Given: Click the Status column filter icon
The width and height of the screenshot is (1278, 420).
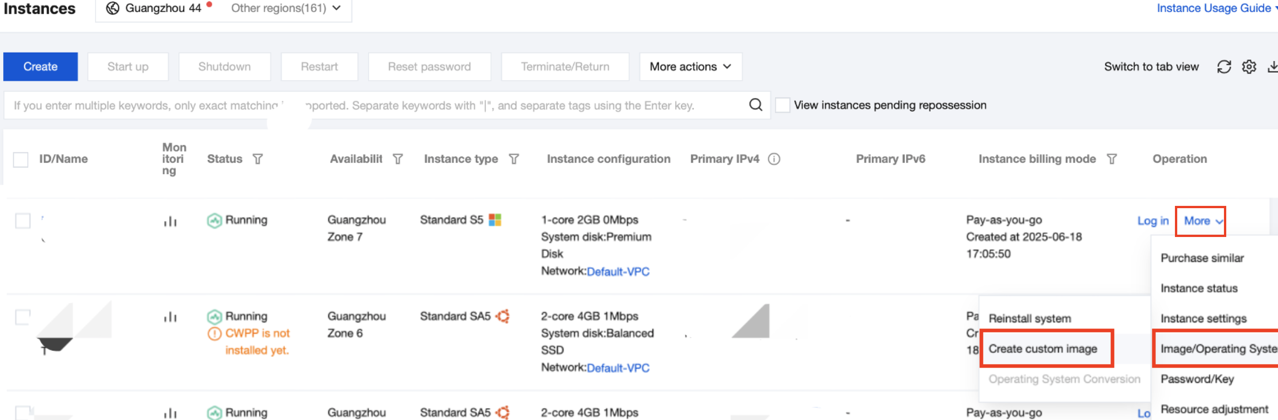Looking at the screenshot, I should coord(257,159).
